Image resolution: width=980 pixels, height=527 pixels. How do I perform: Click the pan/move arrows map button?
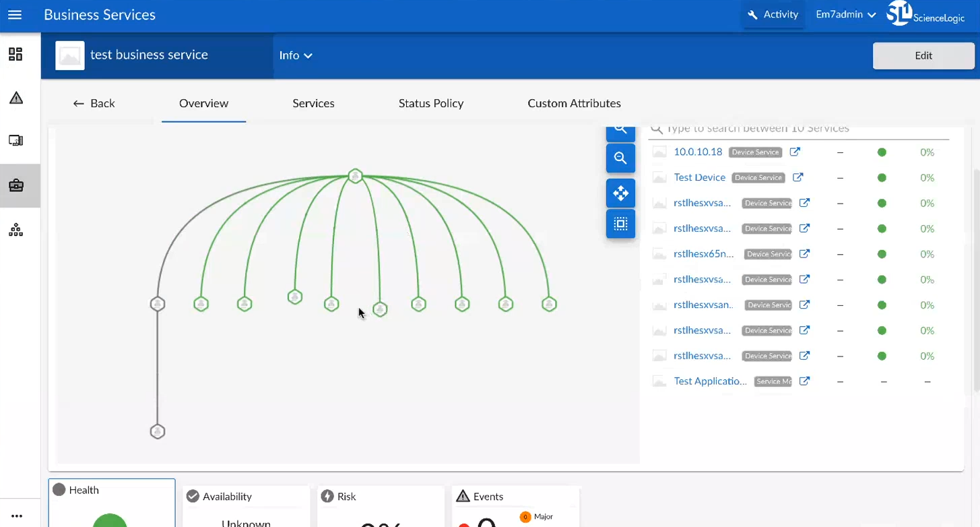point(620,193)
